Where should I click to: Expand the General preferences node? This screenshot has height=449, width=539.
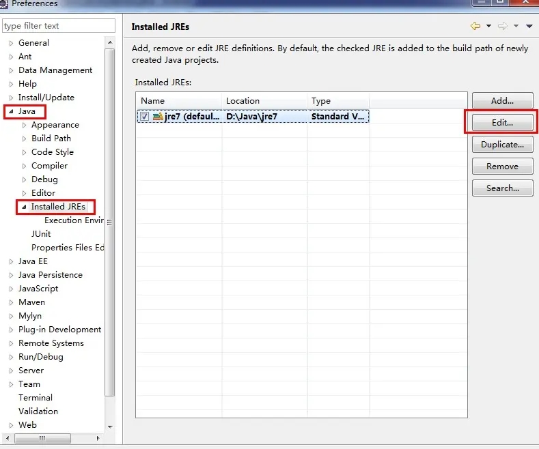point(11,43)
